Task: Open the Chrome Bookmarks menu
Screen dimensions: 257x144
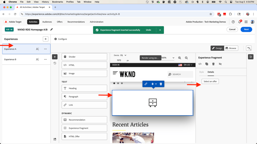Action: [x=58, y=2]
